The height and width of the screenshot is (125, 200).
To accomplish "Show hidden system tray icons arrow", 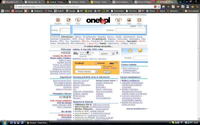I will pos(170,123).
